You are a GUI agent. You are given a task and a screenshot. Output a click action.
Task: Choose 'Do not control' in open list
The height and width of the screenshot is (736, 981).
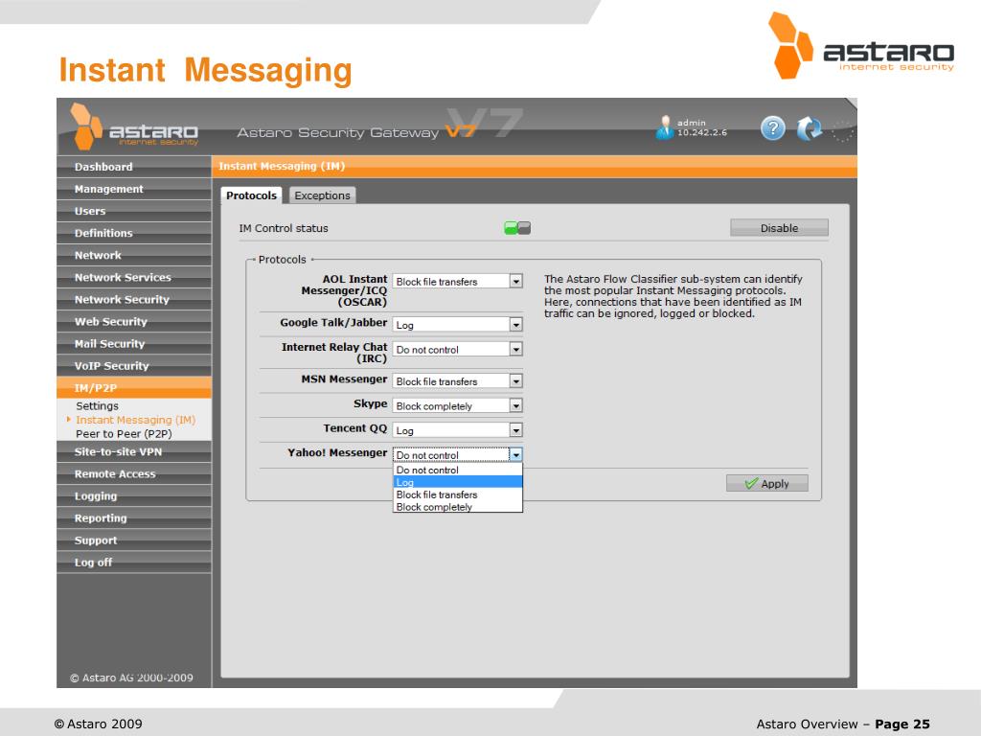pyautogui.click(x=457, y=470)
